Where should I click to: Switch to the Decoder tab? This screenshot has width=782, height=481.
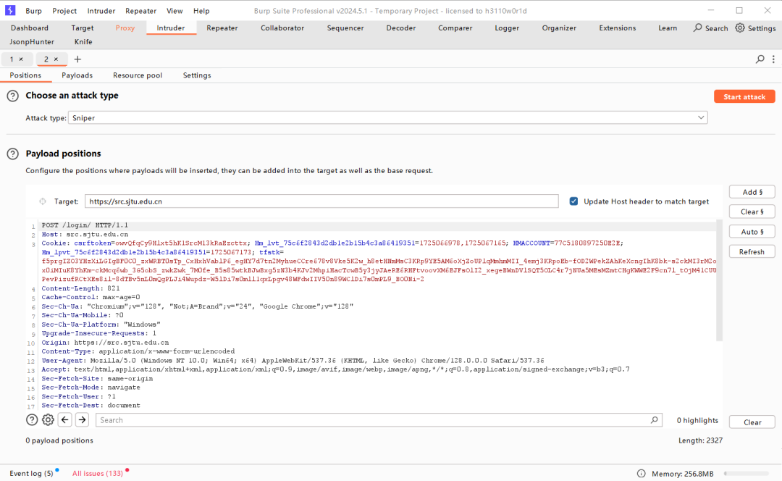click(401, 28)
